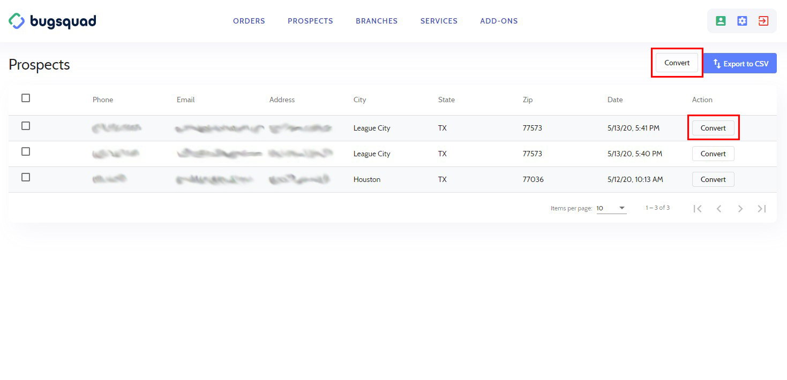The height and width of the screenshot is (380, 787).
Task: Convert the 5/13/20, 5:40 PM prospect
Action: 713,154
